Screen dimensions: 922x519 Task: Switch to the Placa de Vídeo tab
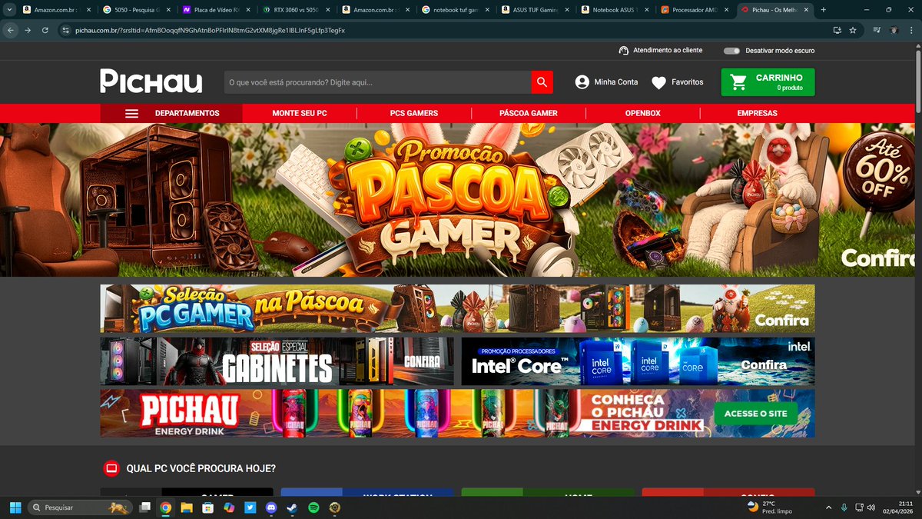click(x=215, y=10)
